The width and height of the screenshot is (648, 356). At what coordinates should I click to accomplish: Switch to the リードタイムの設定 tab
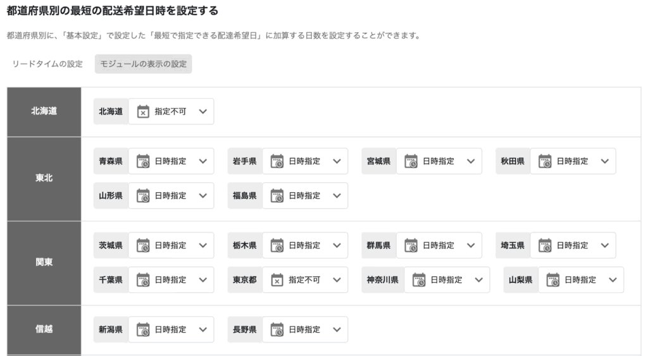point(47,64)
